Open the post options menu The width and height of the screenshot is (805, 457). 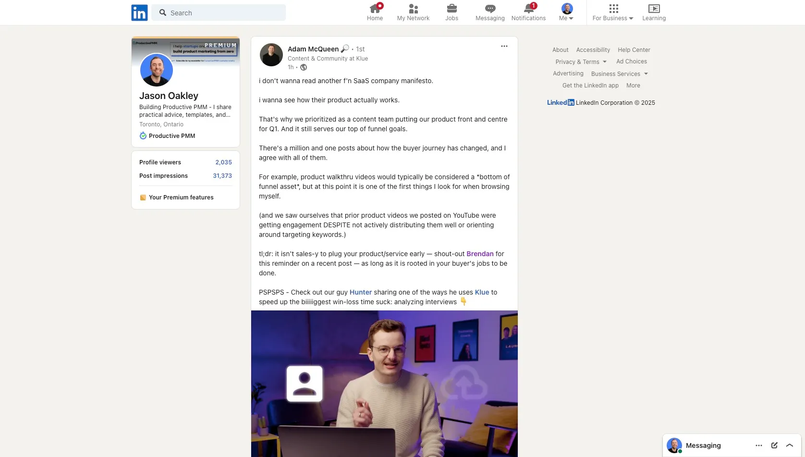click(x=503, y=46)
